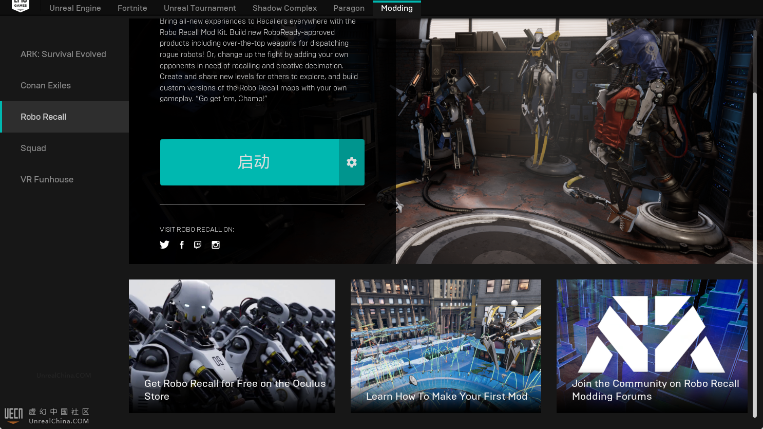The image size is (763, 429).
Task: Go to the Paragon tab
Action: 349,8
